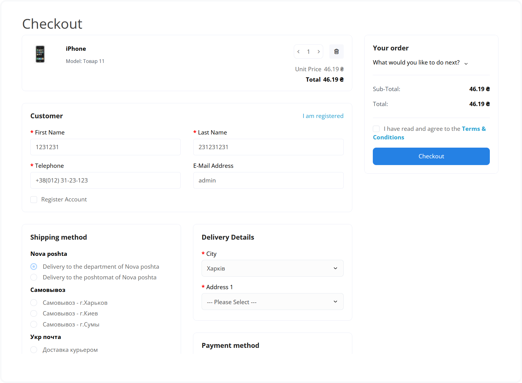Click the "I am registered" link
Viewport: 522px width, 383px height.
pyautogui.click(x=323, y=116)
